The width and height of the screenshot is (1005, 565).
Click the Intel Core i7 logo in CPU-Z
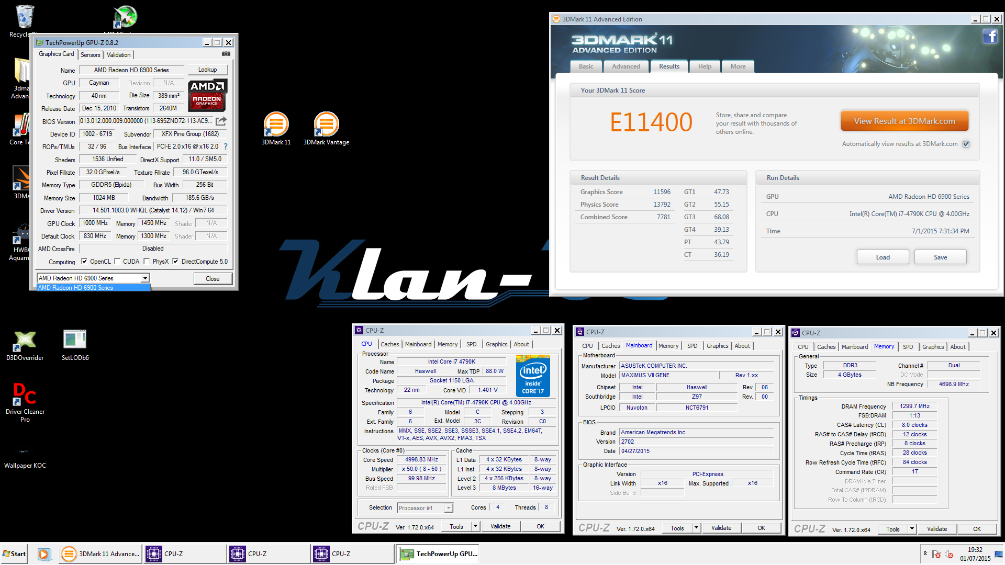[533, 376]
